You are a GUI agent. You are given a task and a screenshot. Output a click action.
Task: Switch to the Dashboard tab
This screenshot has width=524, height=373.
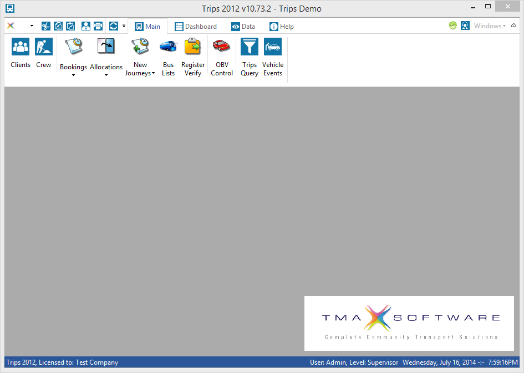[x=196, y=27]
